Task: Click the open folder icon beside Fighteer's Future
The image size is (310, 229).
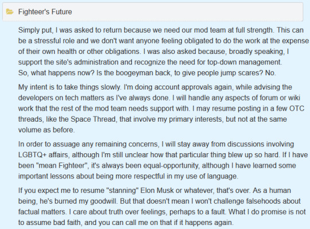Action: (x=10, y=11)
